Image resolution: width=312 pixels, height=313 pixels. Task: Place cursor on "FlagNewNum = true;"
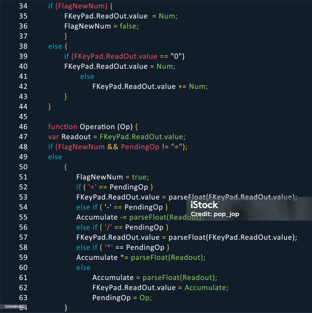point(113,177)
